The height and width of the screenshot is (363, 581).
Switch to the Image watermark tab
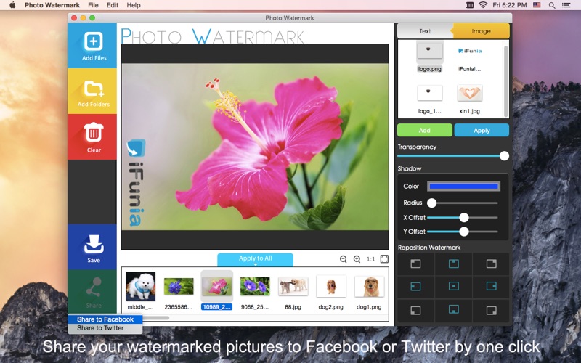click(x=481, y=31)
